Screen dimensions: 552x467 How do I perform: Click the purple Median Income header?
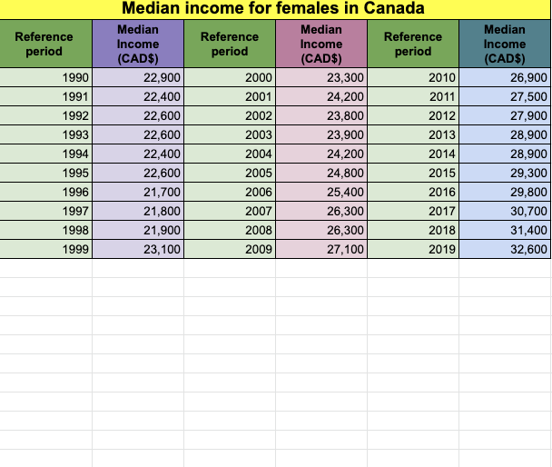(138, 44)
